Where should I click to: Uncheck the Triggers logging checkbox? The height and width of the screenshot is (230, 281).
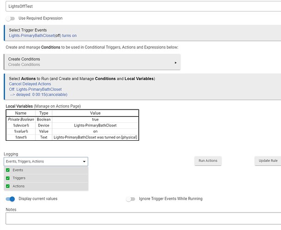(8, 178)
